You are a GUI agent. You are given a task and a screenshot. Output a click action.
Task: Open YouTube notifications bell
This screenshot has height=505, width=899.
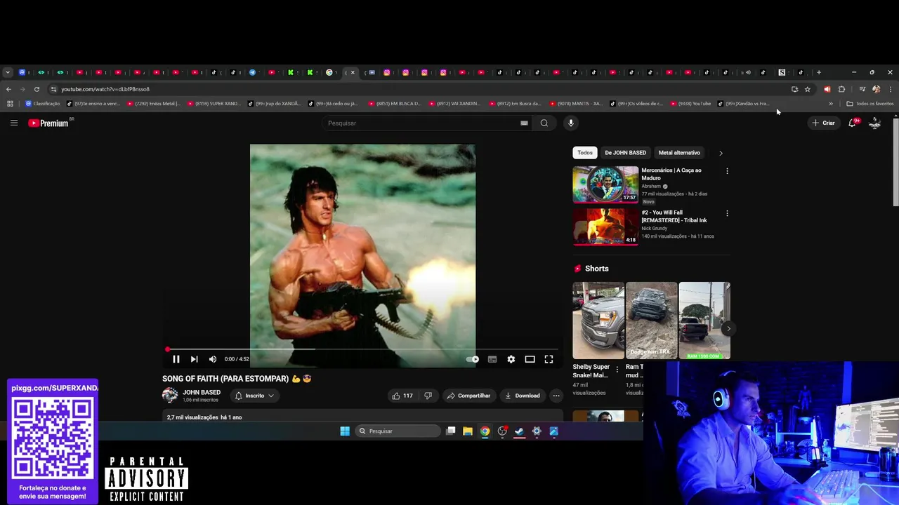click(x=853, y=123)
